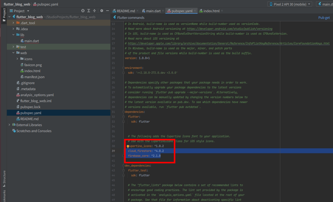Click the cloud_firestore: ^4.0.2 line
333x202 pixels.
146,151
